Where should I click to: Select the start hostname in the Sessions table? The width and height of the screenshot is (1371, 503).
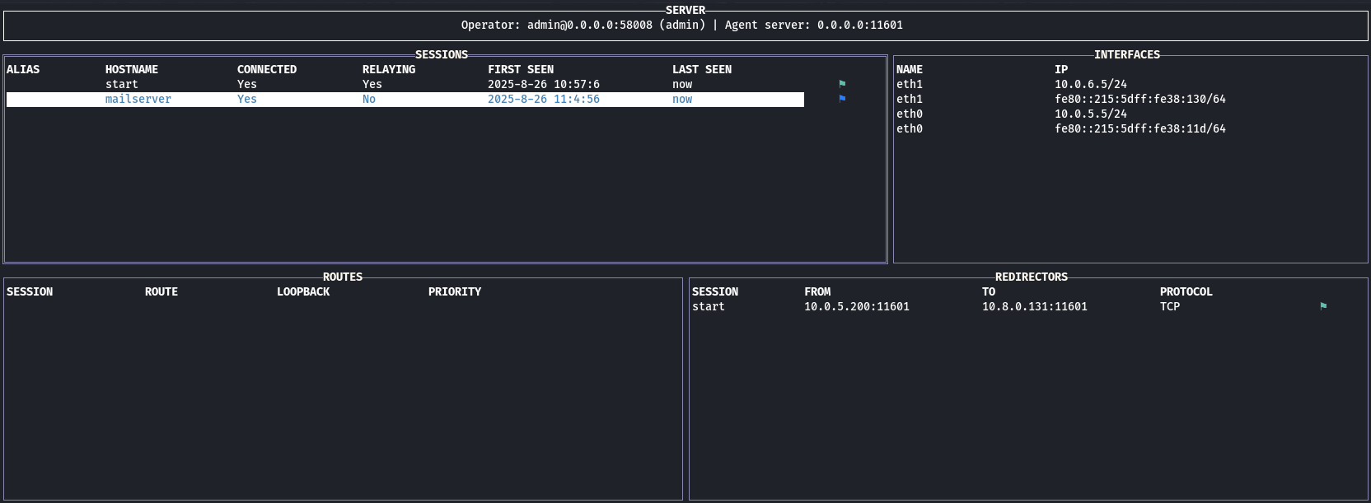point(122,85)
